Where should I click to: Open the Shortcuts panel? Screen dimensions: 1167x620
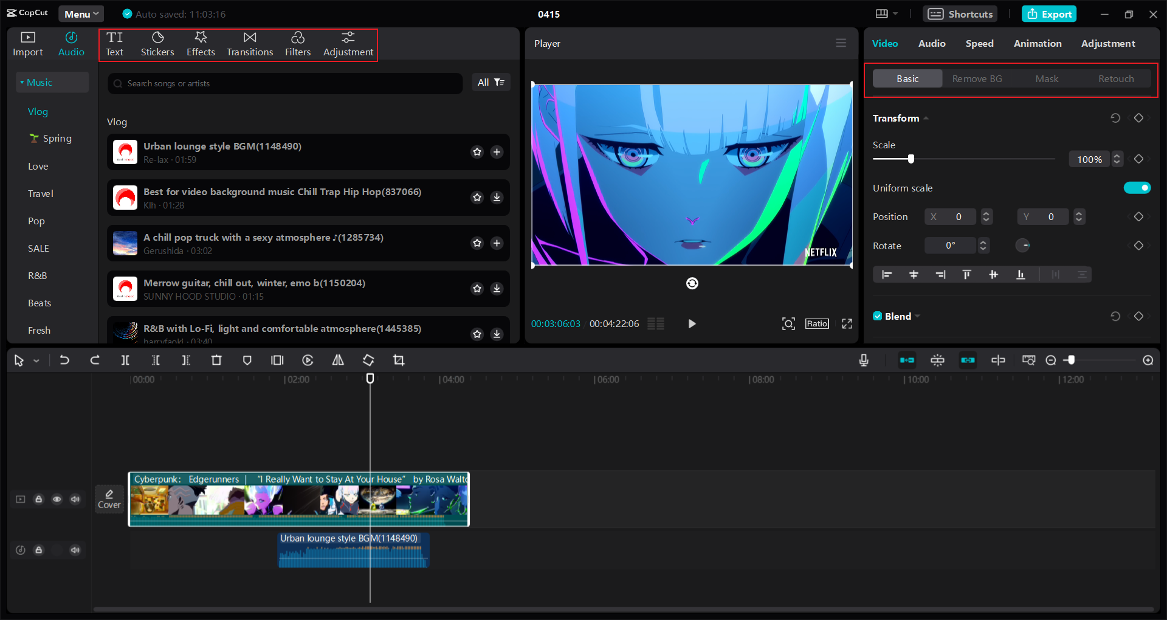pyautogui.click(x=960, y=14)
